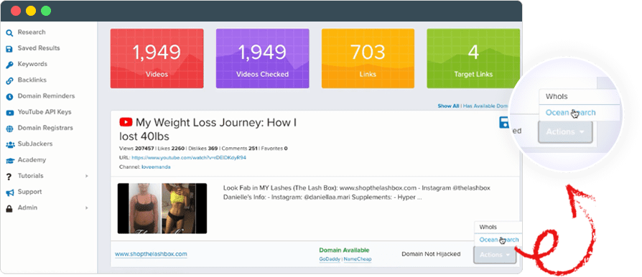Viewport: 642px width, 277px height.
Task: Open YouTube API Keys page
Action: 45,112
